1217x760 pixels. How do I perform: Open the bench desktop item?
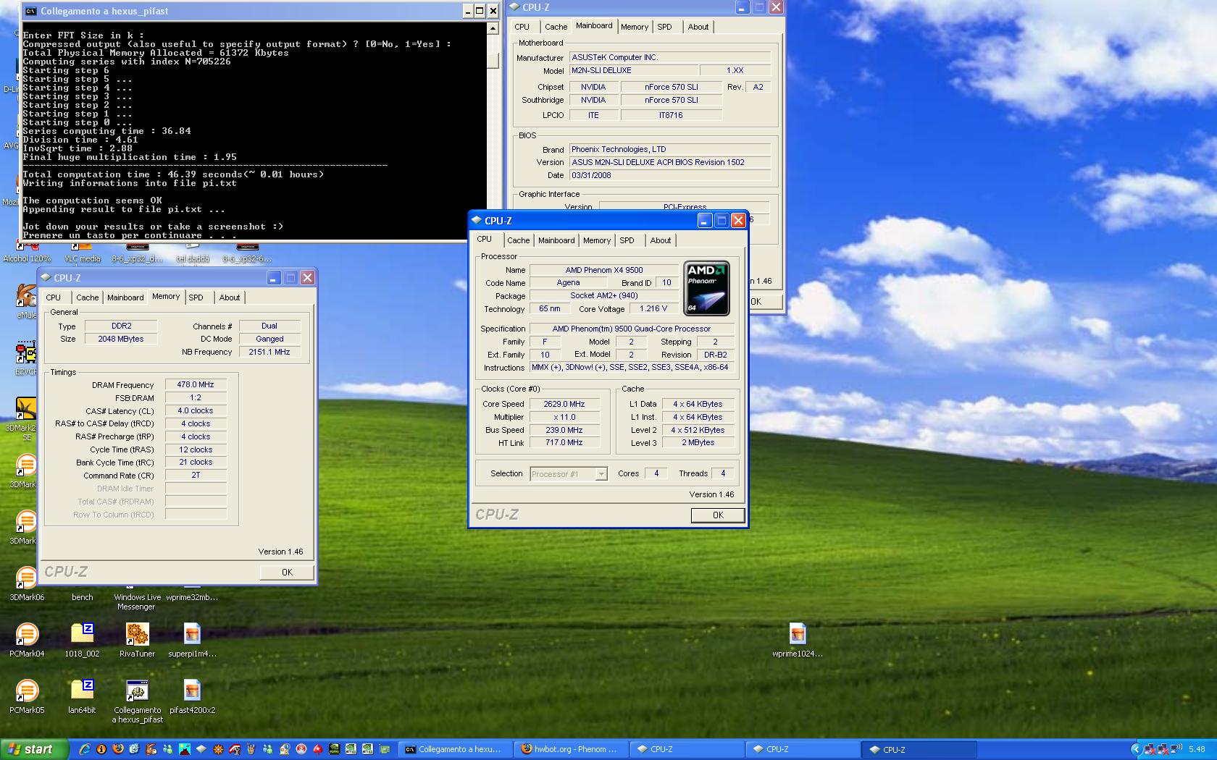pos(82,597)
